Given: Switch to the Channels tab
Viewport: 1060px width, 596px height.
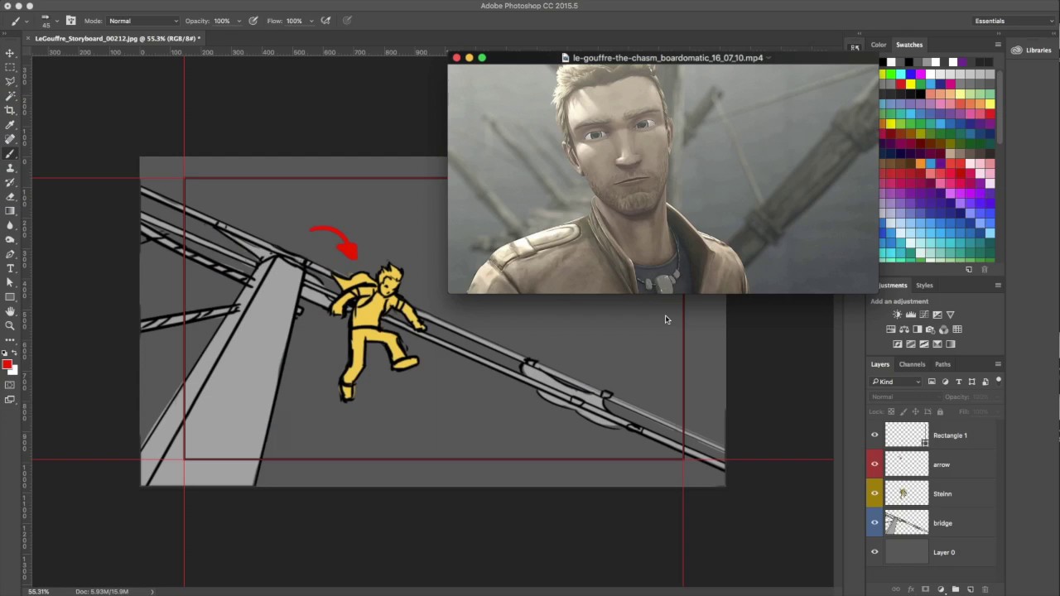Looking at the screenshot, I should (x=912, y=364).
